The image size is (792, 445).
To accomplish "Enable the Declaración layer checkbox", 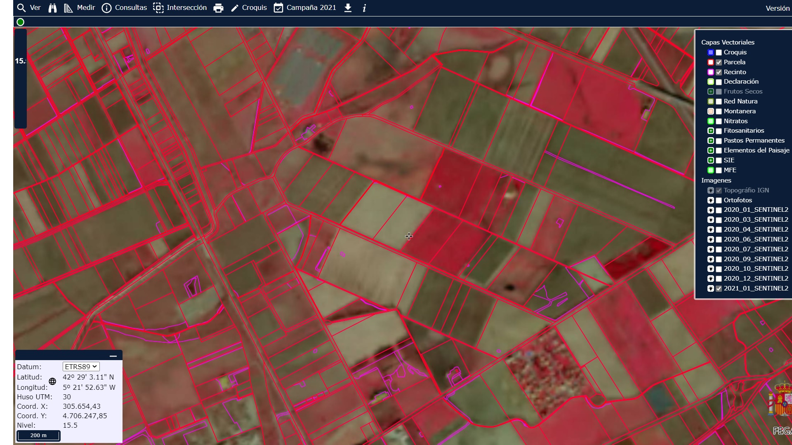I will pos(719,82).
